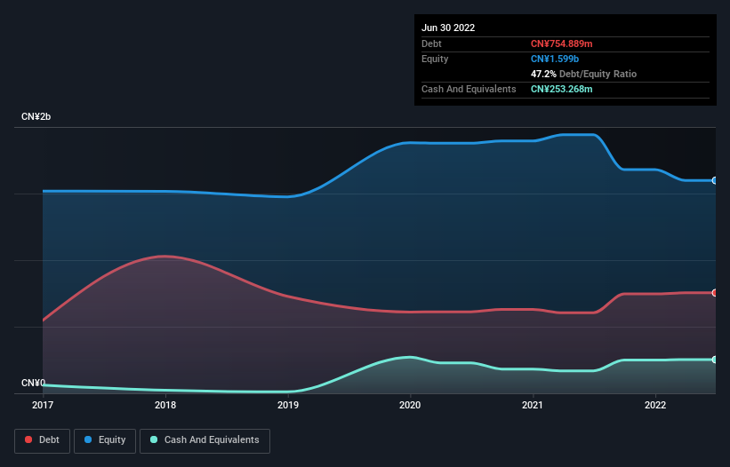Select the 2019 x-axis label
The height and width of the screenshot is (467, 730).
click(x=288, y=405)
